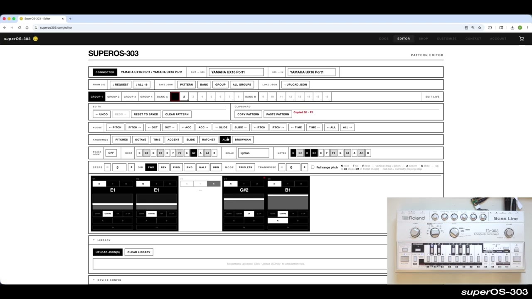532x299 pixels.
Task: Decrease steps with the minus button
Action: (107, 167)
